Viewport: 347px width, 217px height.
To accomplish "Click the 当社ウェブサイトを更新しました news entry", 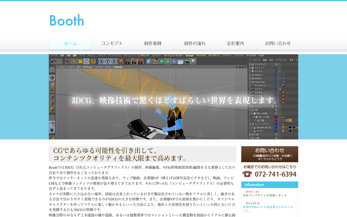I will pos(265,195).
